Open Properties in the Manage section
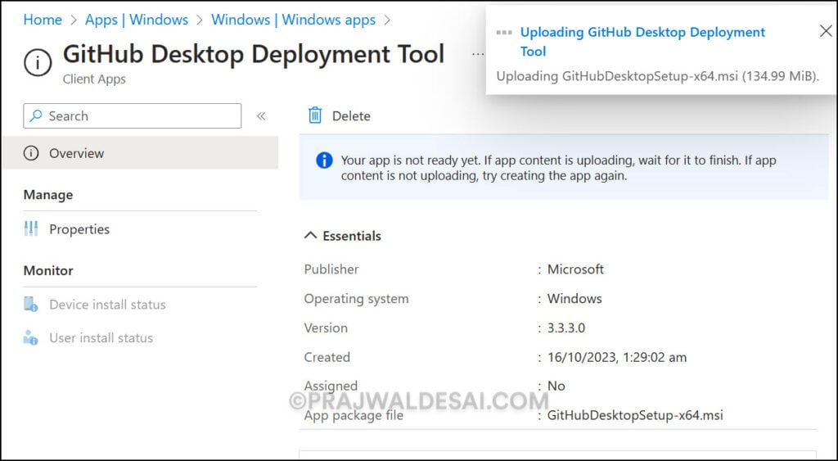This screenshot has width=838, height=461. pos(79,229)
